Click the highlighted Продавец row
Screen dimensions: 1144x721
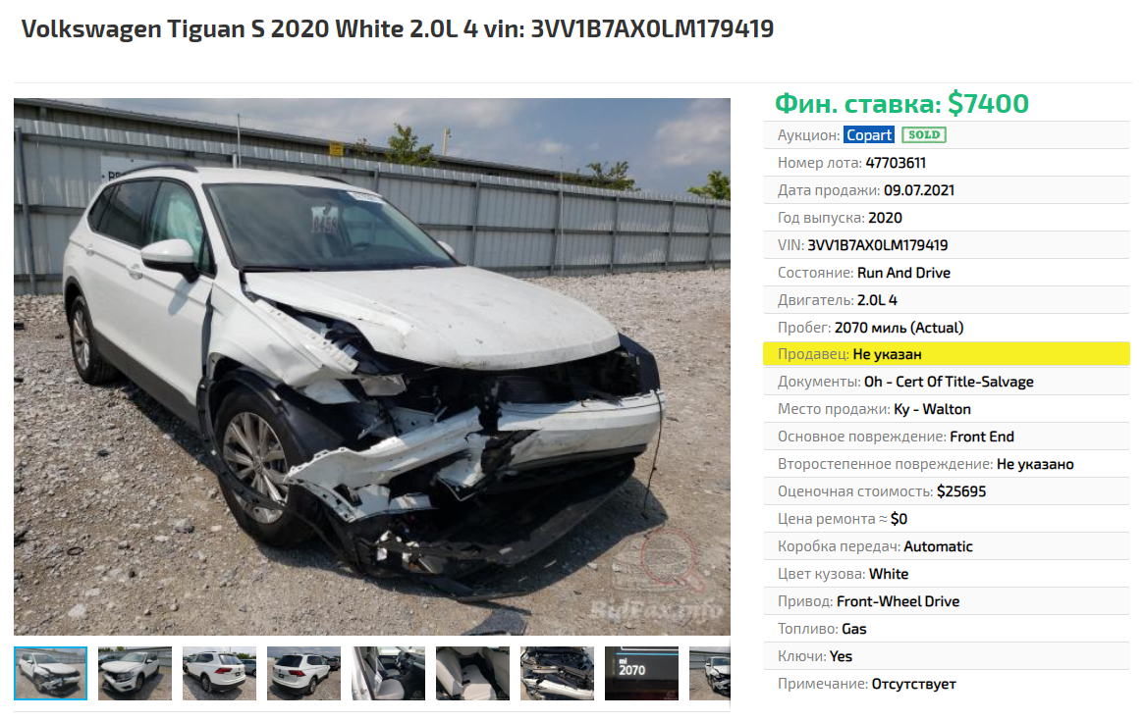pyautogui.click(x=947, y=353)
